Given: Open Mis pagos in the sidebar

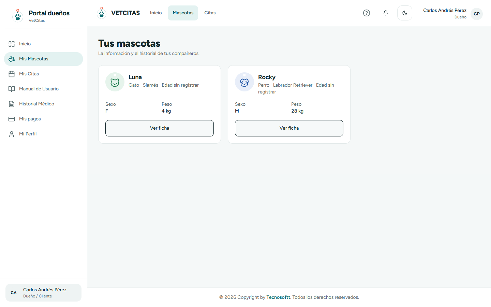Looking at the screenshot, I should pyautogui.click(x=43, y=119).
